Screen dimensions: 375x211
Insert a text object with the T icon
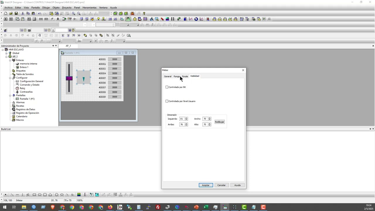pos(91,195)
